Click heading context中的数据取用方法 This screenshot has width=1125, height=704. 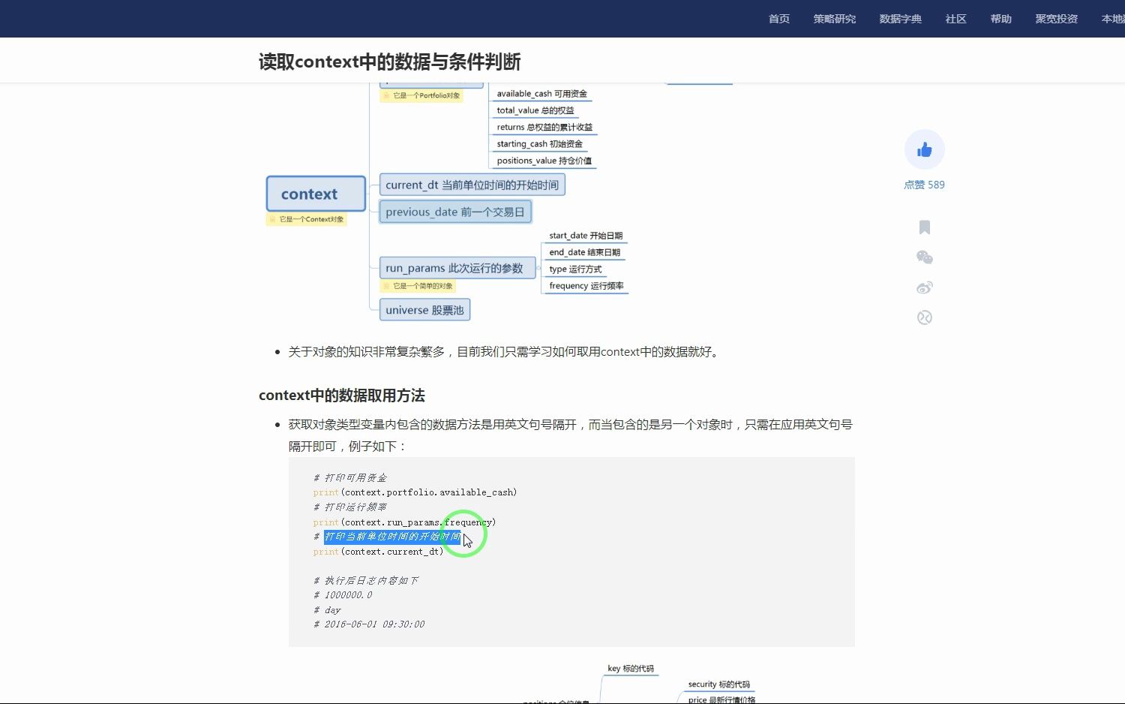coord(341,396)
